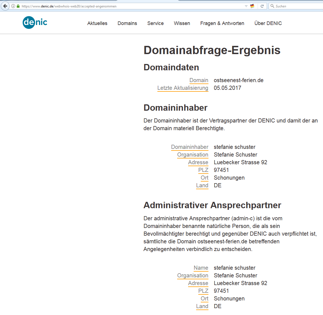Image resolution: width=323 pixels, height=315 pixels.
Task: Open the Aktuelles menu
Action: 97,23
